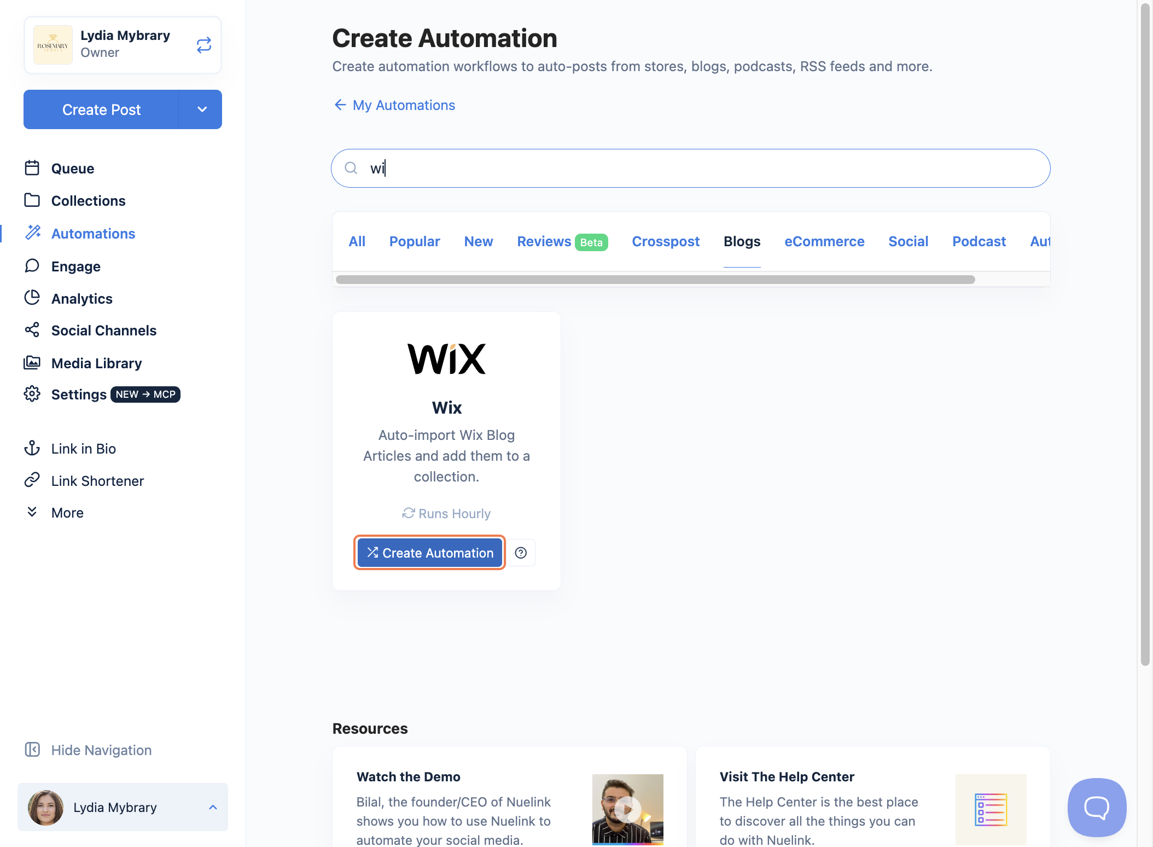Screen dimensions: 1153x847
Task: Click the Link in Bio anchor icon
Action: pyautogui.click(x=32, y=448)
